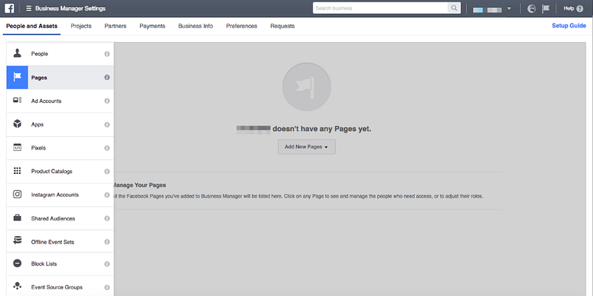Open the Add New Pages dropdown

[307, 147]
